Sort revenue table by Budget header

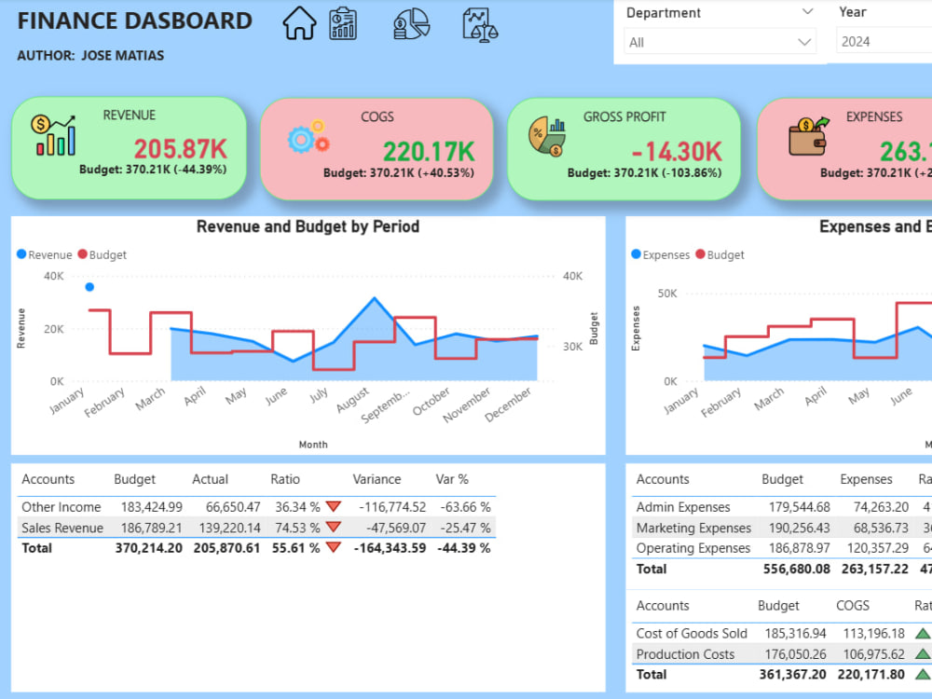(134, 479)
